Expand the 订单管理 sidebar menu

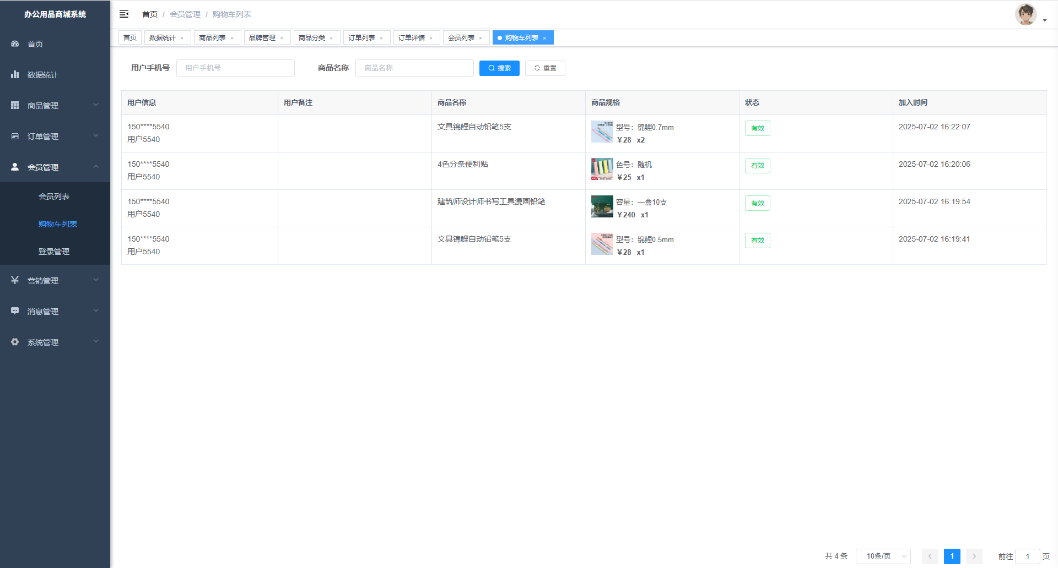[55, 136]
